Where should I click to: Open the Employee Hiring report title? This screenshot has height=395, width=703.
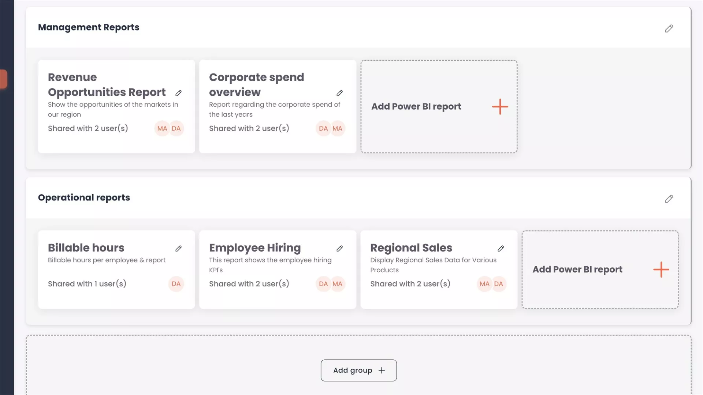click(255, 248)
